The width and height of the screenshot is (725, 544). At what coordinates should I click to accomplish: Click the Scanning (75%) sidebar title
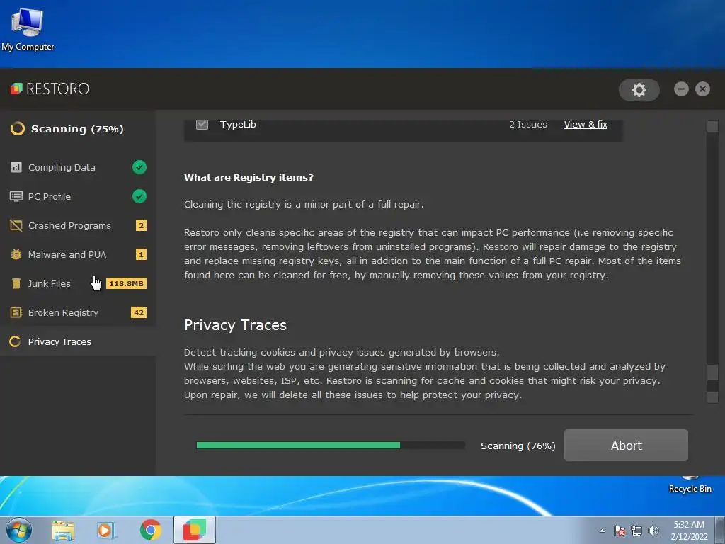click(77, 129)
